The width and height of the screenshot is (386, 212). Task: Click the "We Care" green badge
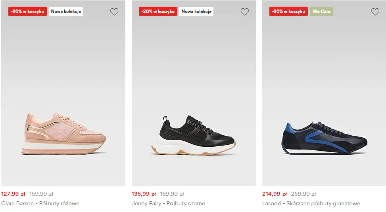click(321, 11)
